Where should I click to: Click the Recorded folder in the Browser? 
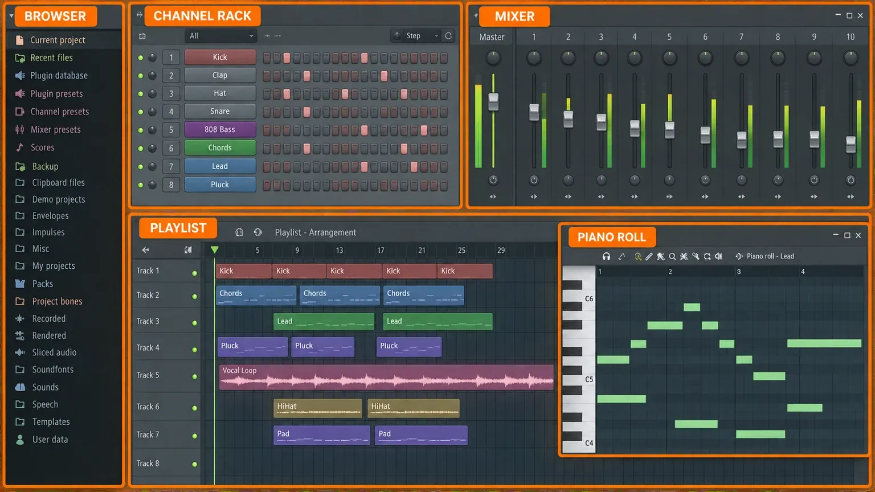tap(48, 319)
